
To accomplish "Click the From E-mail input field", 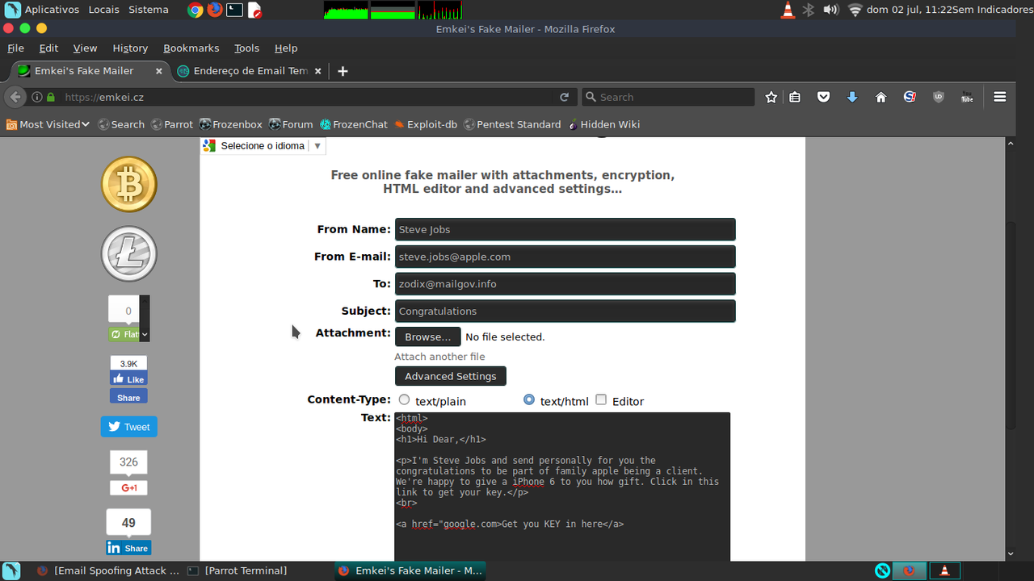I will click(x=565, y=257).
